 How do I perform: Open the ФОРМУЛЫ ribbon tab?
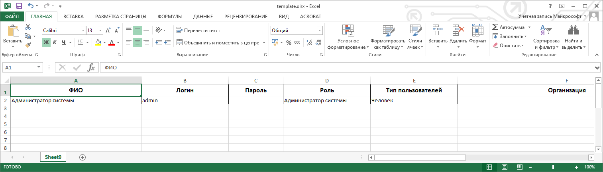169,16
